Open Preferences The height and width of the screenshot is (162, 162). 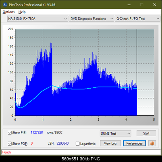point(135,144)
